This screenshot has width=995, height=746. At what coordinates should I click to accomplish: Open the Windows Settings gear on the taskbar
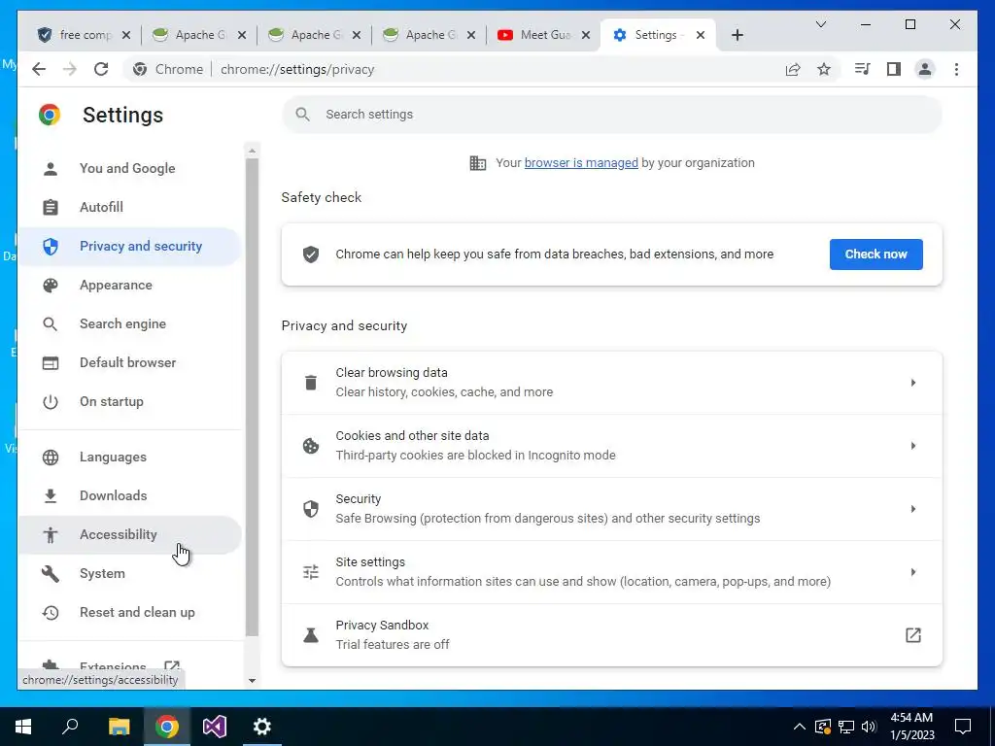click(x=262, y=727)
